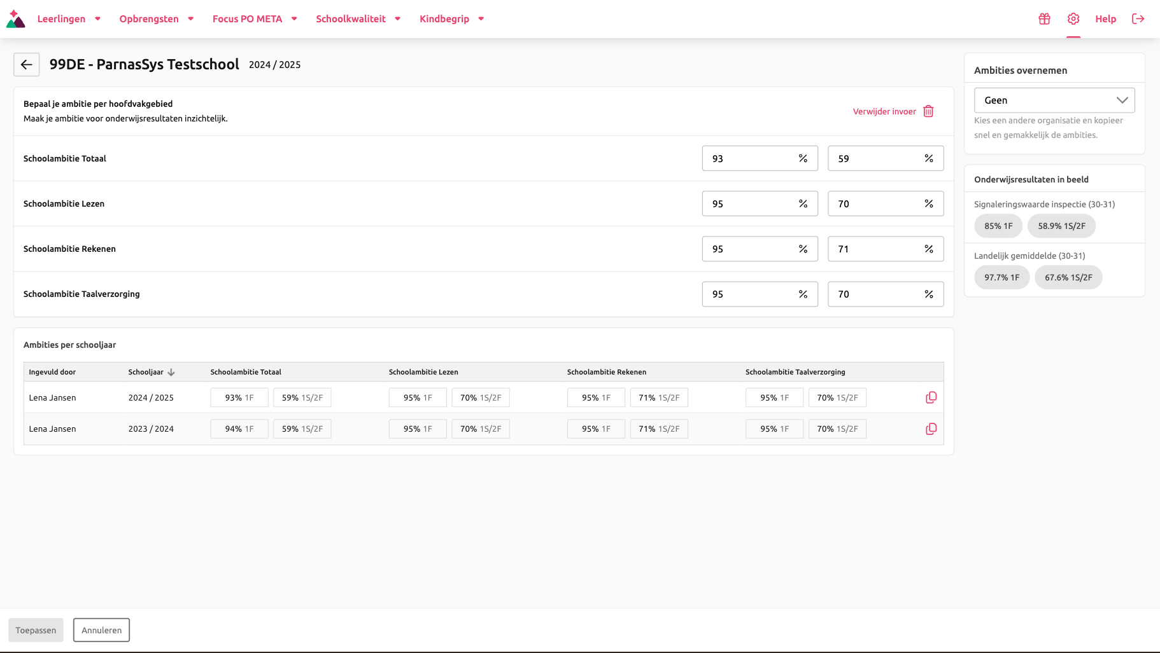Viewport: 1160px width, 653px height.
Task: Click percent icon in Schoolambitie Rekenen 71 field
Action: 929,249
